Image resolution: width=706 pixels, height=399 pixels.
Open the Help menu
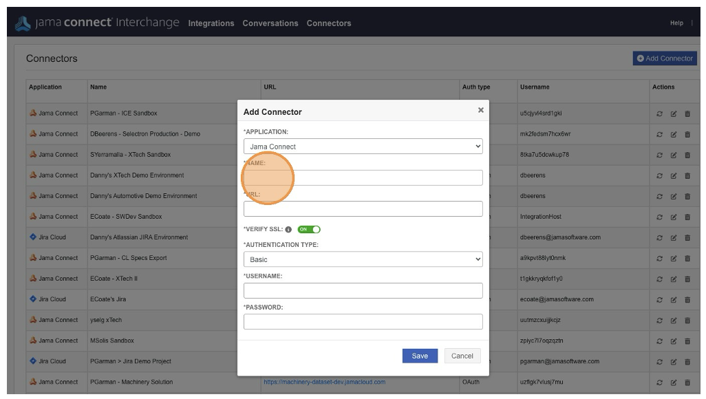tap(676, 23)
